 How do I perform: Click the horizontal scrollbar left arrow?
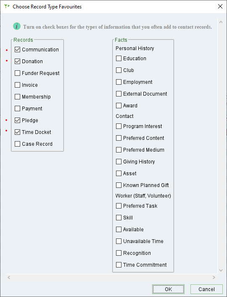9,277
